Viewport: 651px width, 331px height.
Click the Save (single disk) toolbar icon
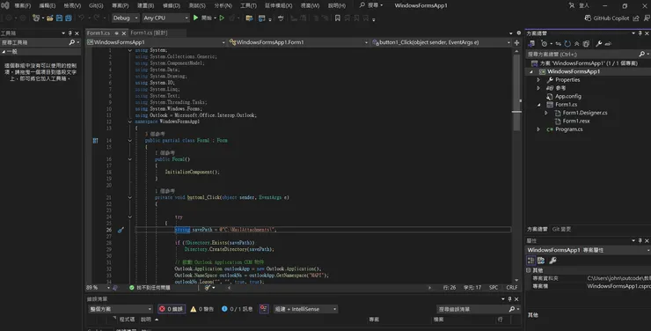point(59,18)
